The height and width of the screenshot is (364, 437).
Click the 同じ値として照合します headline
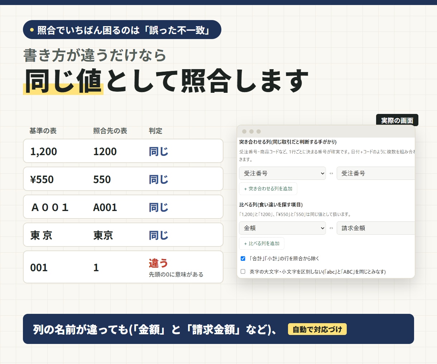click(166, 81)
